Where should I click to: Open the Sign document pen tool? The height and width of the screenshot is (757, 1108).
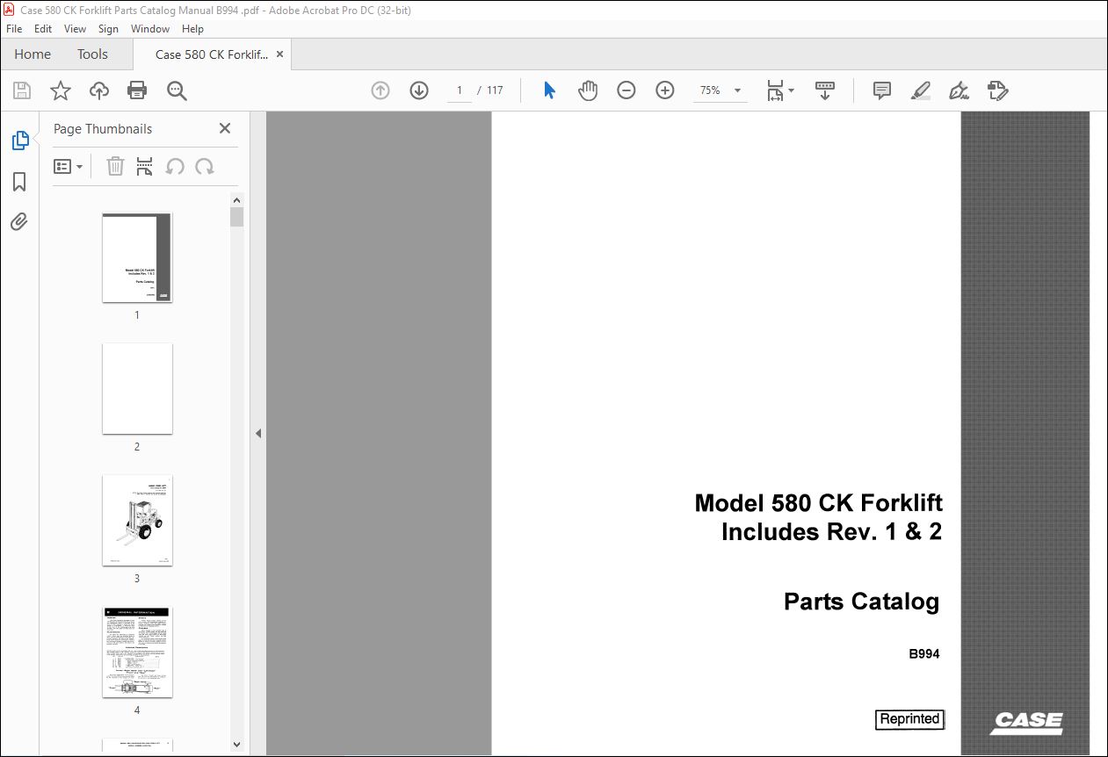(x=959, y=90)
